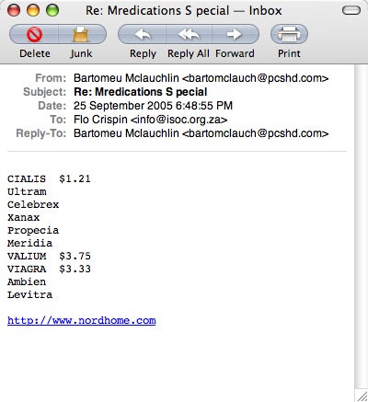Delete this message with the Delete icon

click(x=34, y=34)
